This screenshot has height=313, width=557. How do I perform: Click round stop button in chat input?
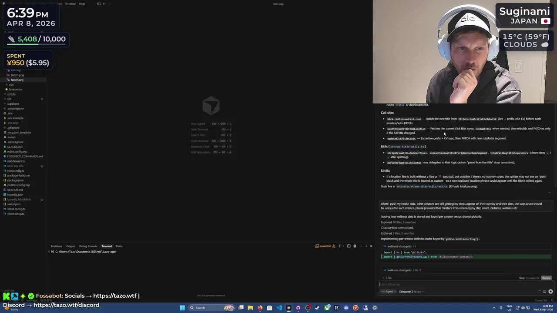[x=550, y=292]
